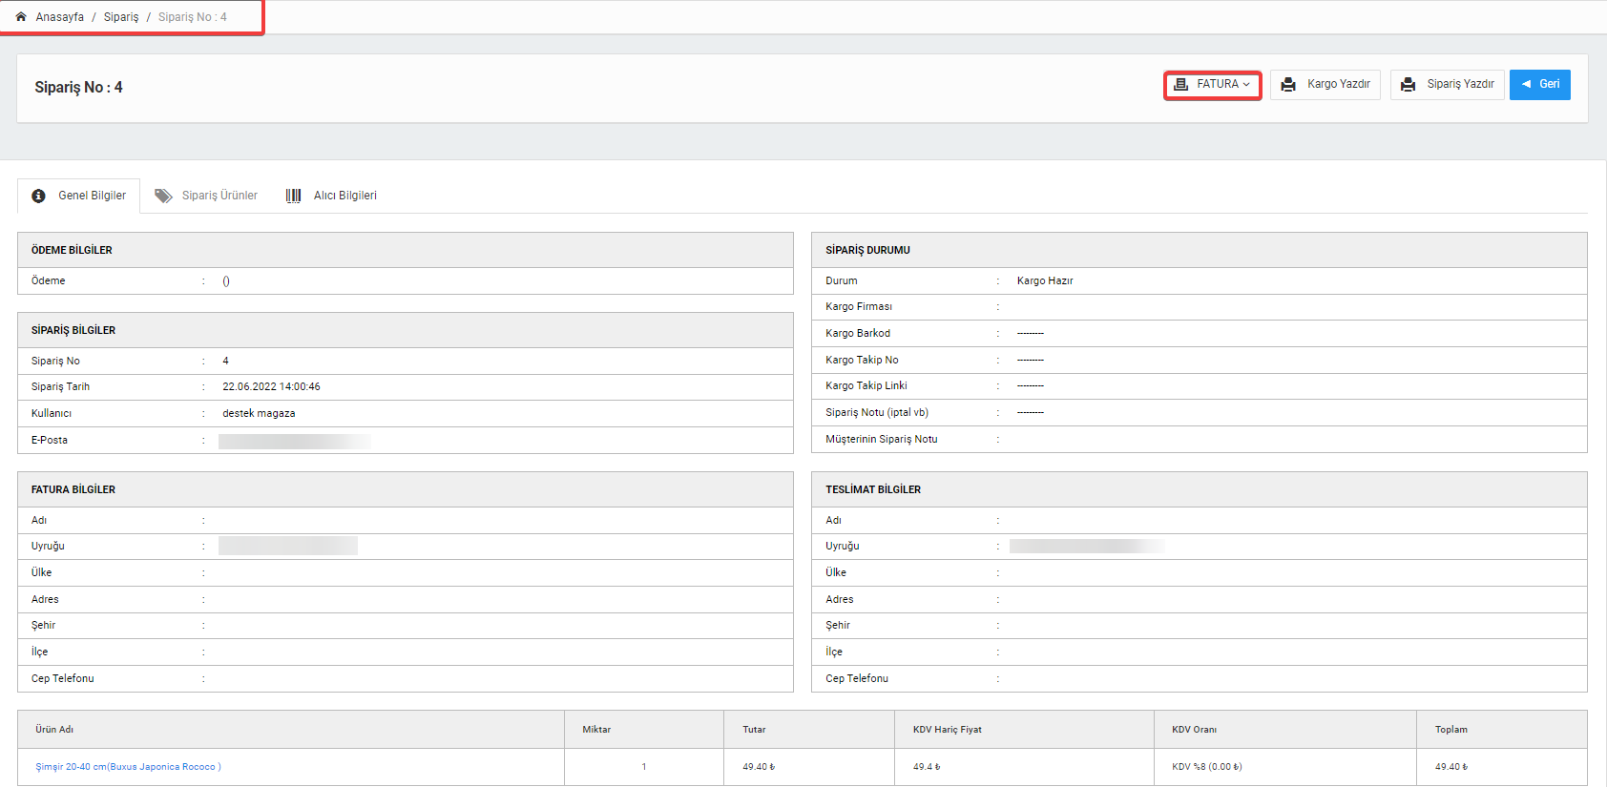This screenshot has height=787, width=1607.
Task: Go back with the Geri button
Action: [1540, 85]
